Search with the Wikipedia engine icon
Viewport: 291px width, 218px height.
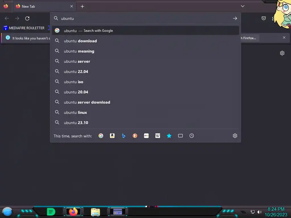[157, 136]
